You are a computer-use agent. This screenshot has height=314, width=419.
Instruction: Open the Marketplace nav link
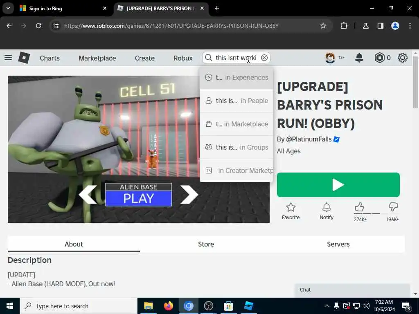click(x=97, y=58)
